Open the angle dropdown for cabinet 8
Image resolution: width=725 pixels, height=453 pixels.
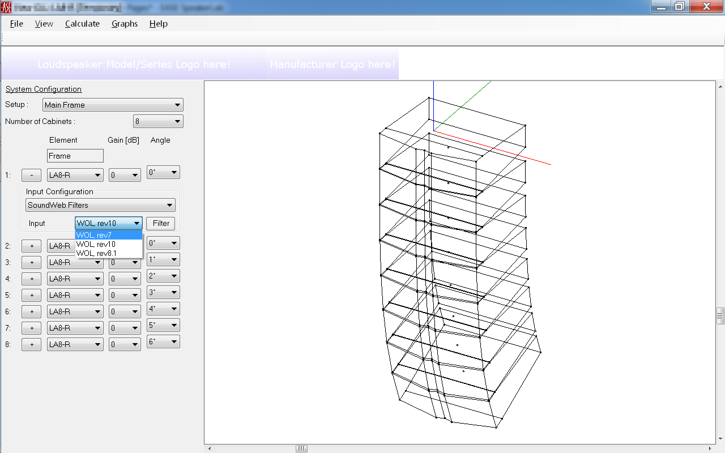163,341
